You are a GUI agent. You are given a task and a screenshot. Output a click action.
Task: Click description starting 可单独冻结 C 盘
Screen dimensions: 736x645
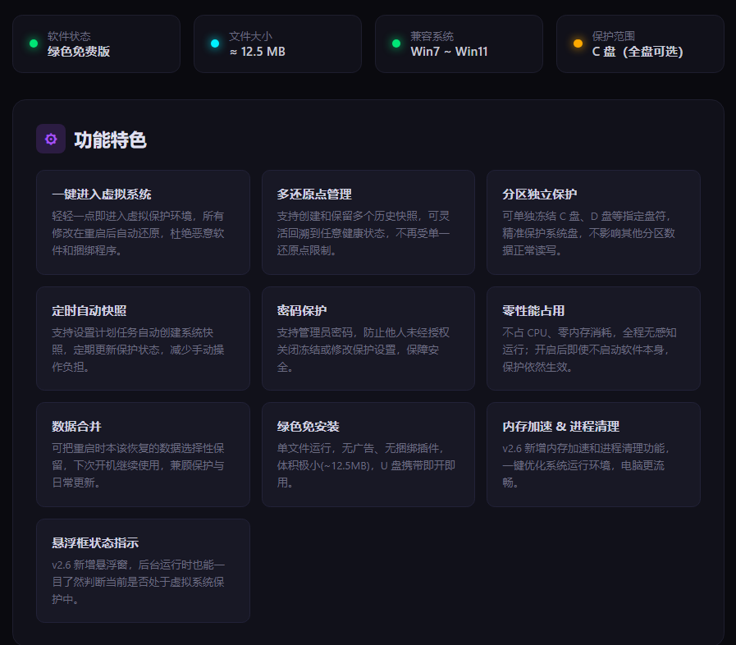click(588, 233)
